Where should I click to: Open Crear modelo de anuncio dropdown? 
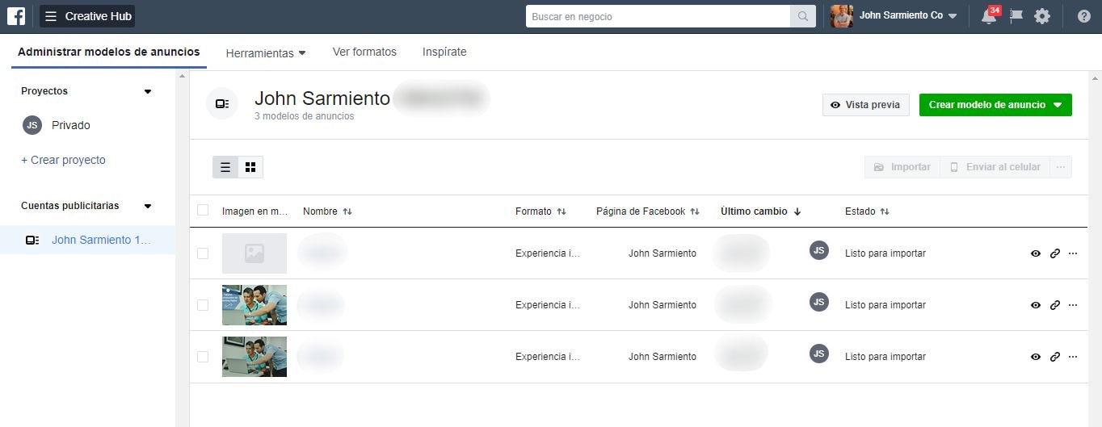tap(995, 105)
